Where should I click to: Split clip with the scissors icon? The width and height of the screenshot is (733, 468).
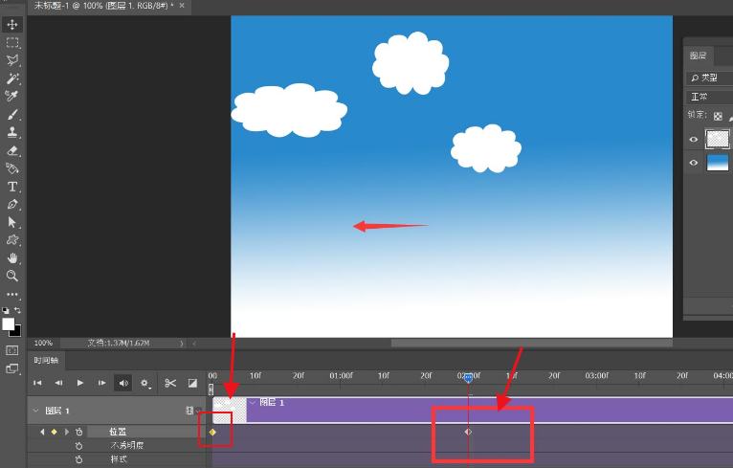(x=170, y=383)
